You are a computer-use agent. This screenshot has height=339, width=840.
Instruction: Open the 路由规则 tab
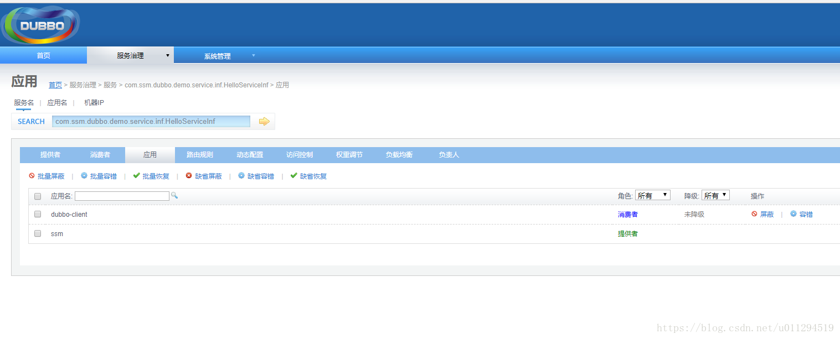click(200, 155)
